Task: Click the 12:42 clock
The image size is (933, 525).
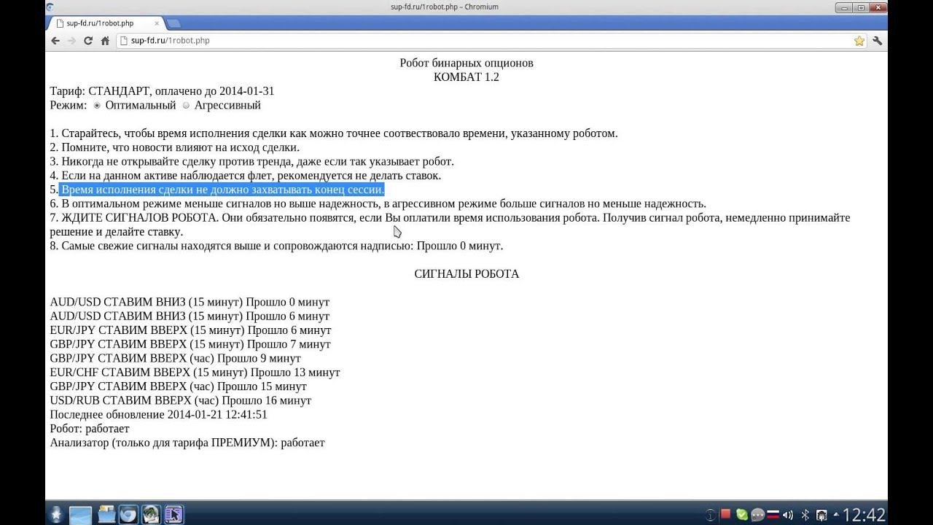Action: click(x=864, y=515)
